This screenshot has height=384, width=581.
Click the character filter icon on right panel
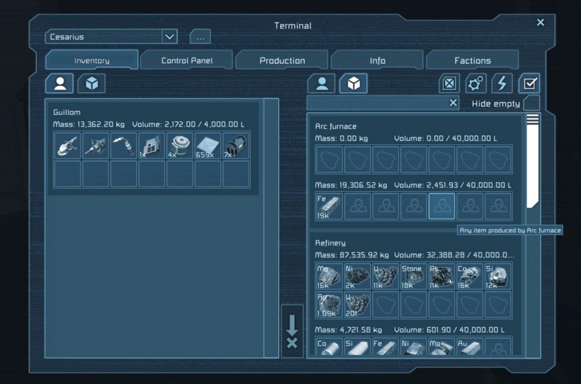[321, 83]
